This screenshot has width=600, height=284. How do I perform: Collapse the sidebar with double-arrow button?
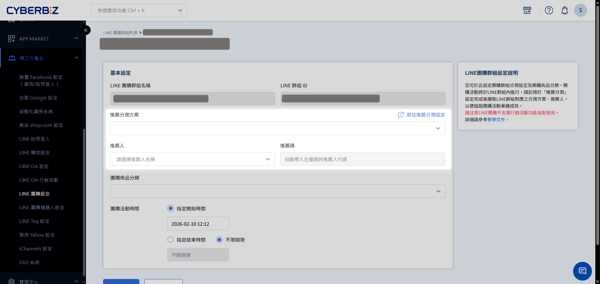click(x=86, y=30)
